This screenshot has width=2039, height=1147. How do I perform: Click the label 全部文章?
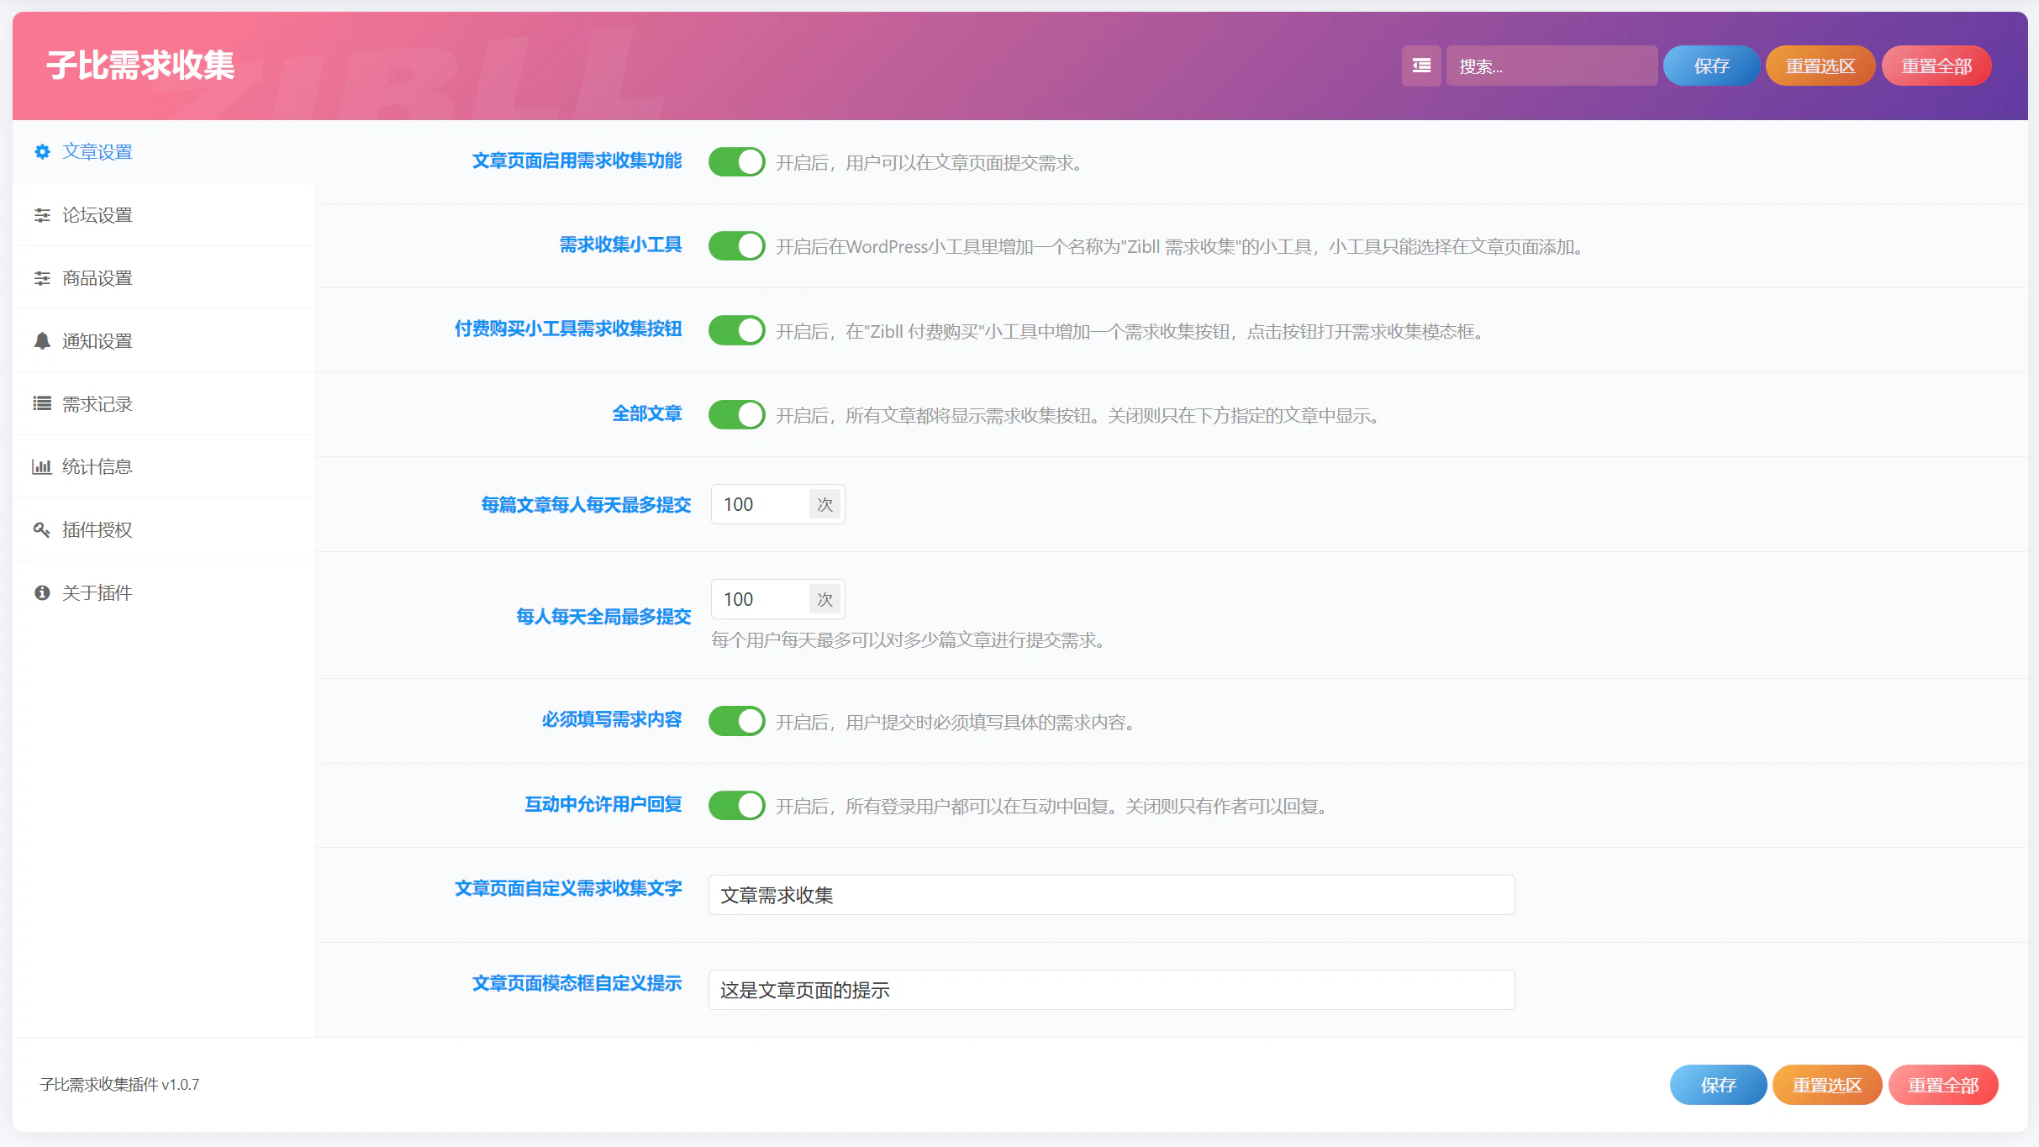647,413
